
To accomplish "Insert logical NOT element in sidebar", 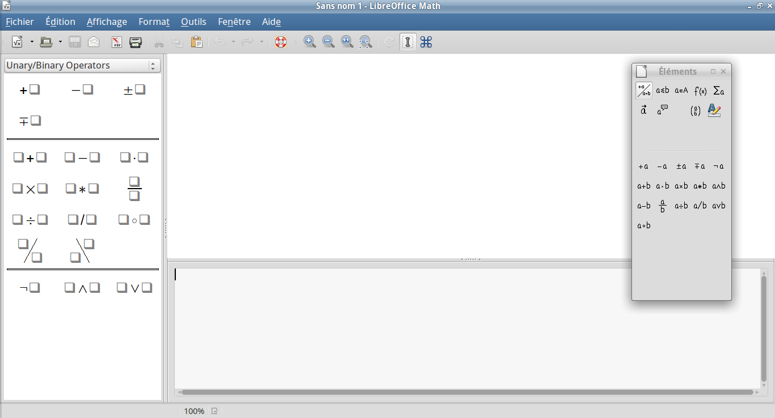I will coord(30,288).
